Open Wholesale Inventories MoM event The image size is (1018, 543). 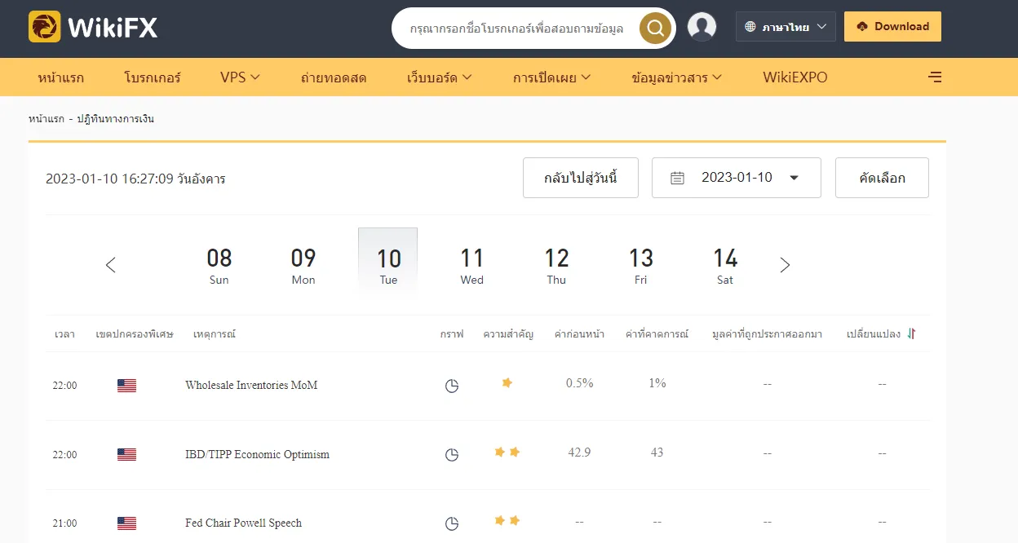[x=251, y=386]
